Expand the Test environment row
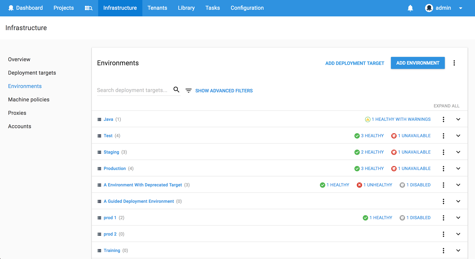The image size is (475, 259). (x=458, y=136)
